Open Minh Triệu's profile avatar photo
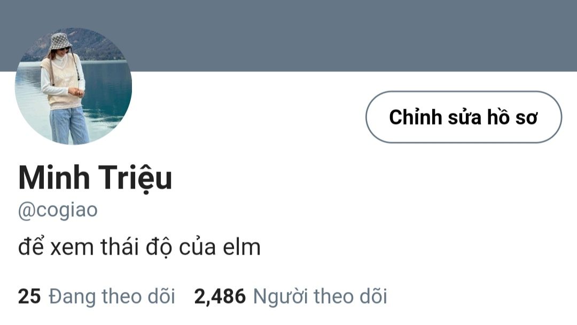Screen dimensions: 577x325 point(73,86)
